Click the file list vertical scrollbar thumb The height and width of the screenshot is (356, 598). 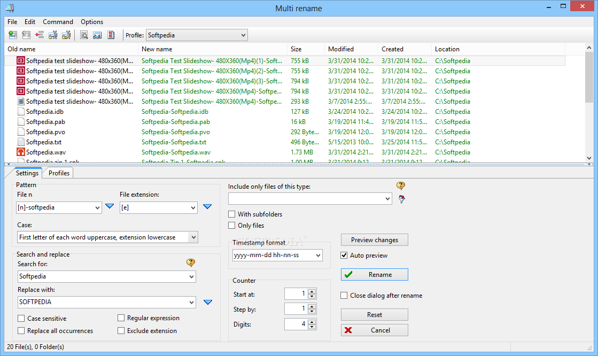(x=589, y=78)
